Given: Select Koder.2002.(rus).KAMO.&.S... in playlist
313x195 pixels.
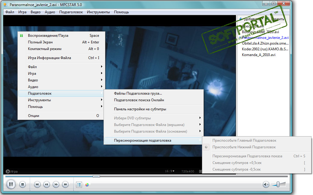Looking at the screenshot, I should (265, 49).
